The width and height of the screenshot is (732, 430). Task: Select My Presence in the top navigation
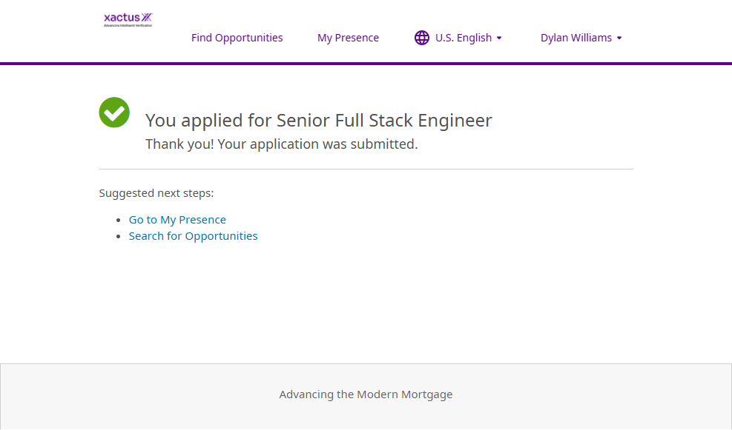click(348, 38)
